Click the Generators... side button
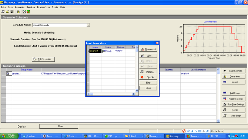Viewport: 248px width, 139px height. pyautogui.click(x=234, y=76)
